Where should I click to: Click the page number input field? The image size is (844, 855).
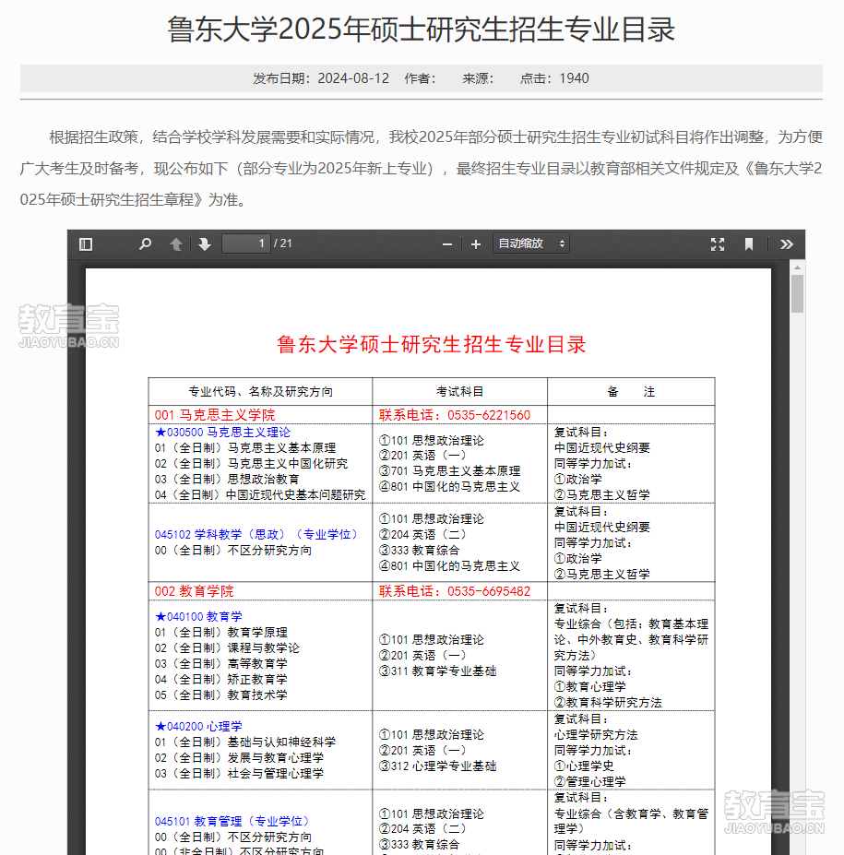(246, 243)
